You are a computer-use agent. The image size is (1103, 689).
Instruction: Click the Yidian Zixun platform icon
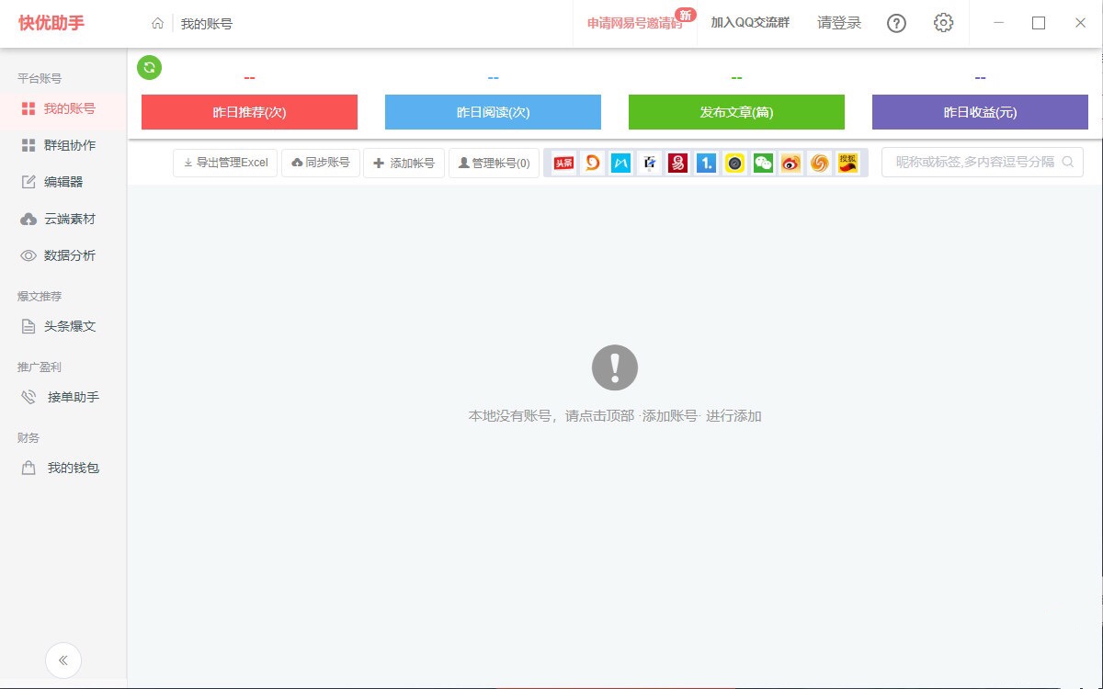[x=706, y=163]
